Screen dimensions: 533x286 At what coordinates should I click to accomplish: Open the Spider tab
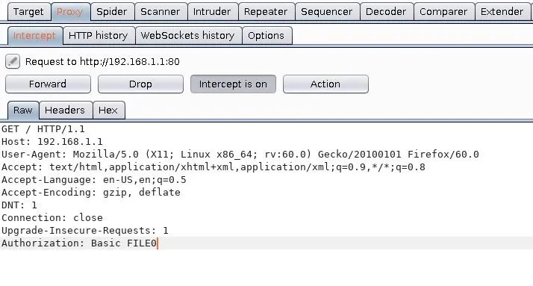click(x=112, y=12)
